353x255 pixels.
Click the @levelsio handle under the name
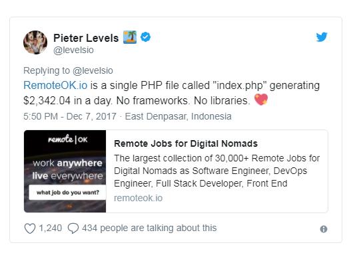point(73,50)
